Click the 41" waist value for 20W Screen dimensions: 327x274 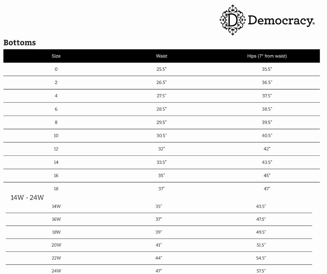(x=159, y=245)
